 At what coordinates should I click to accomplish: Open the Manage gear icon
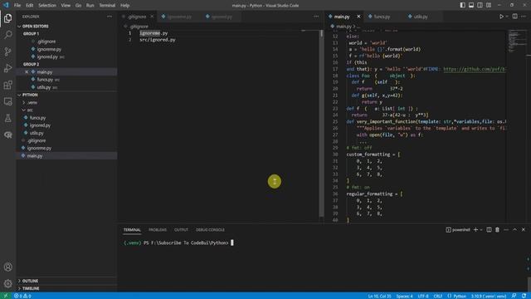coord(7,283)
